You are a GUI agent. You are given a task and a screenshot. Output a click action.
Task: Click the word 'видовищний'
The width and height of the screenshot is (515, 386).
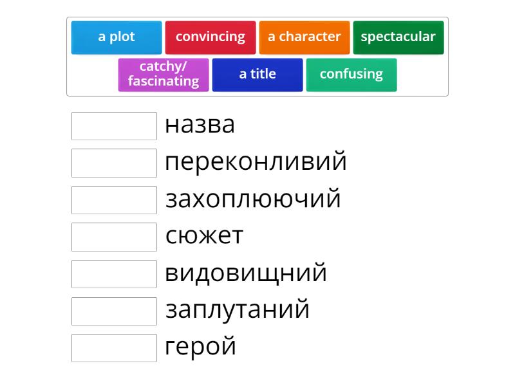pyautogui.click(x=246, y=273)
